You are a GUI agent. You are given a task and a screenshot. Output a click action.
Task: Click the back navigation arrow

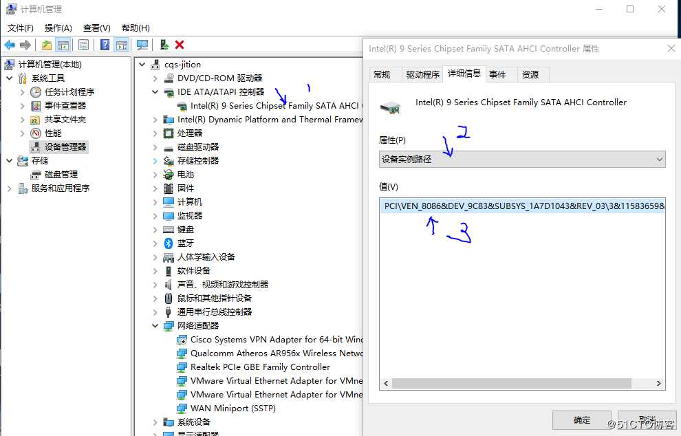[x=10, y=44]
